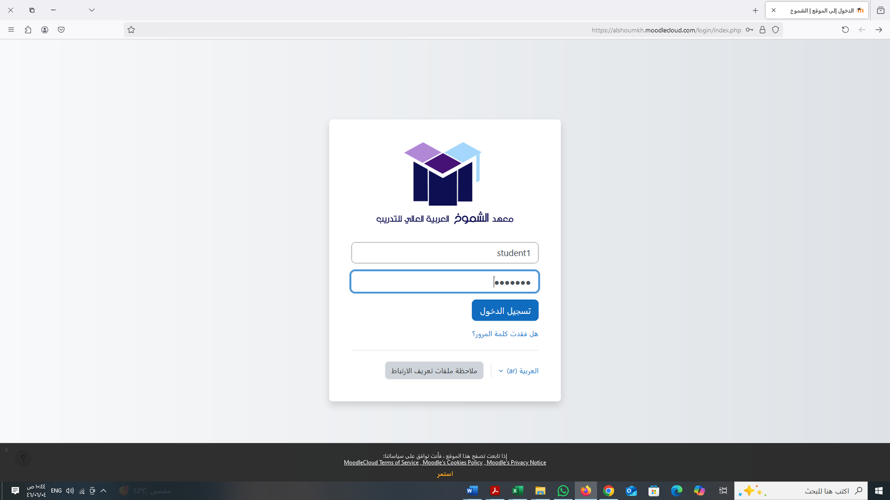890x500 pixels.
Task: Click the site security padlock icon
Action: pos(763,30)
